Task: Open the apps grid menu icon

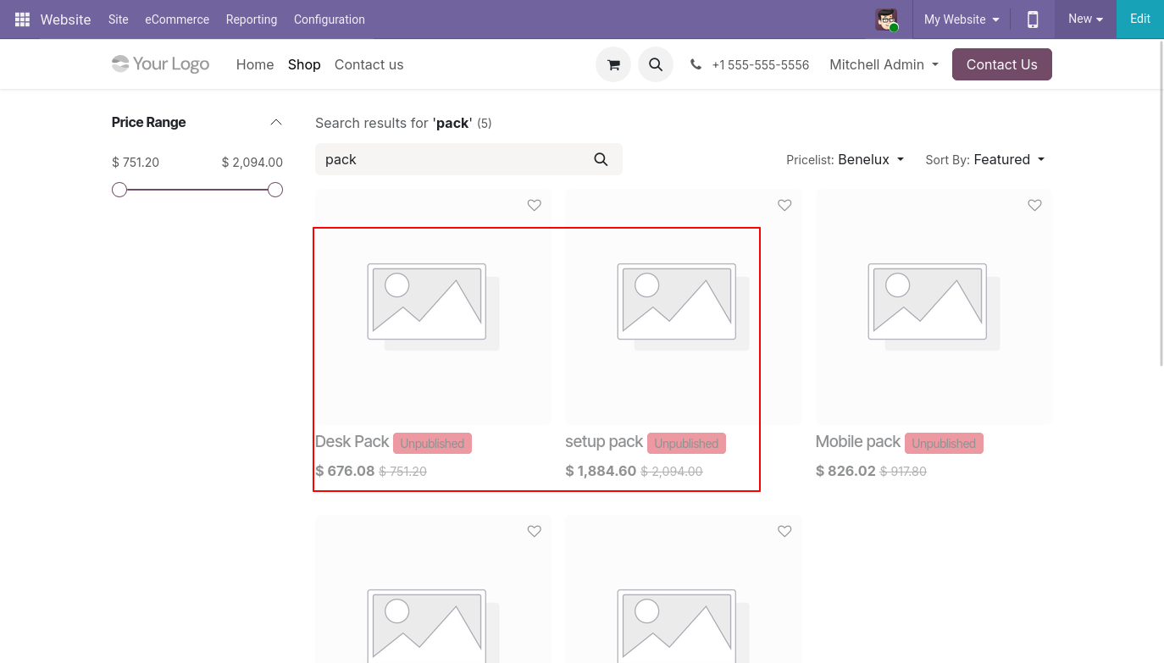Action: tap(22, 19)
